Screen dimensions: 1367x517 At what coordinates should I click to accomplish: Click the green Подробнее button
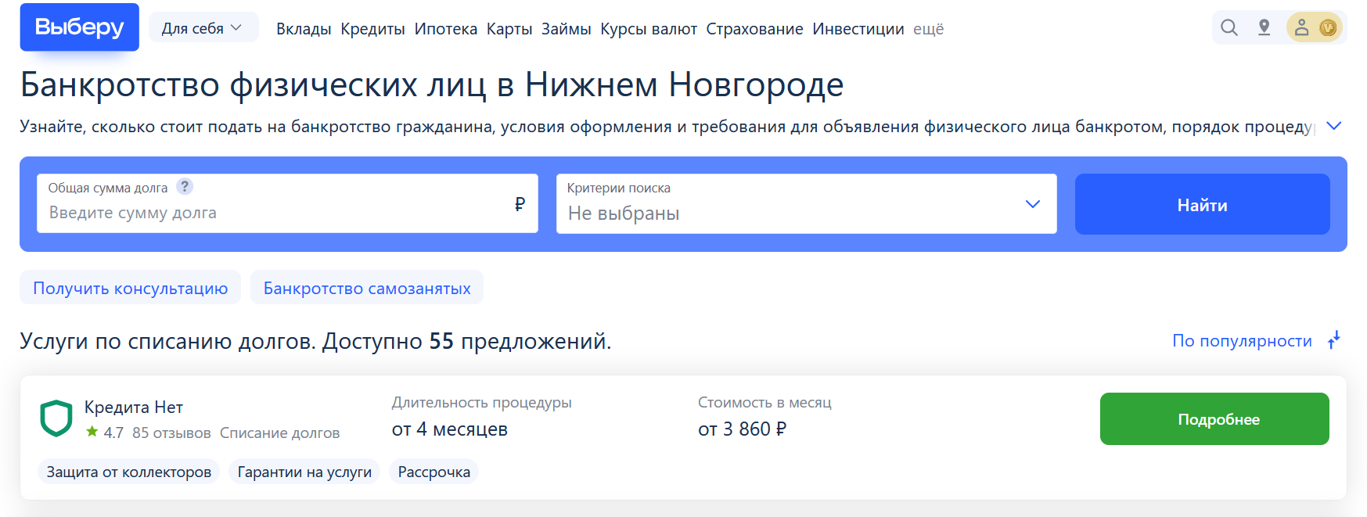click(x=1214, y=419)
